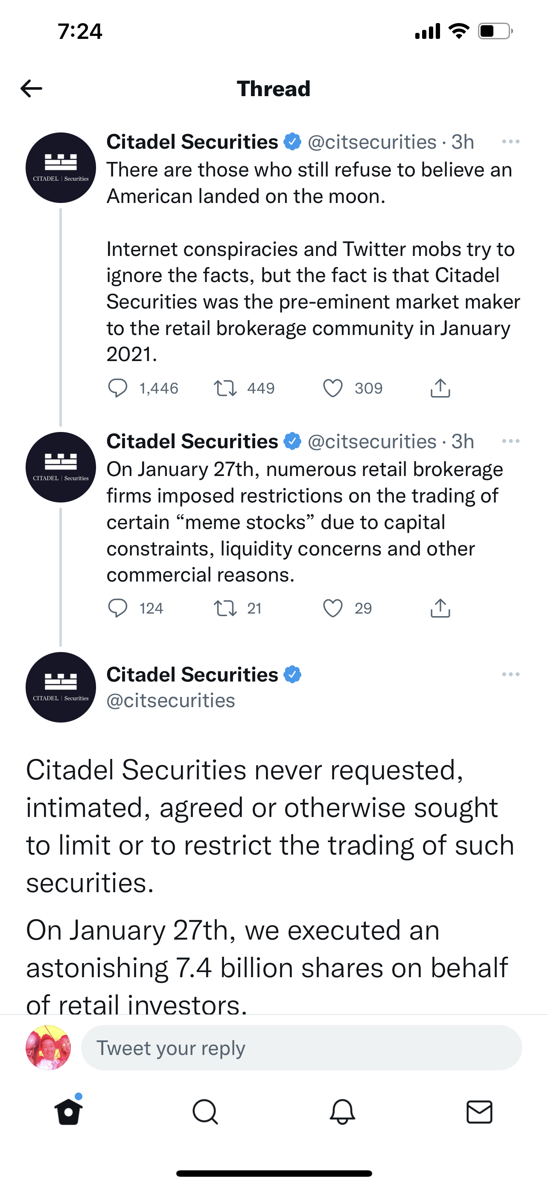Open the Search tab
The height and width of the screenshot is (1187, 548).
pyautogui.click(x=205, y=1112)
